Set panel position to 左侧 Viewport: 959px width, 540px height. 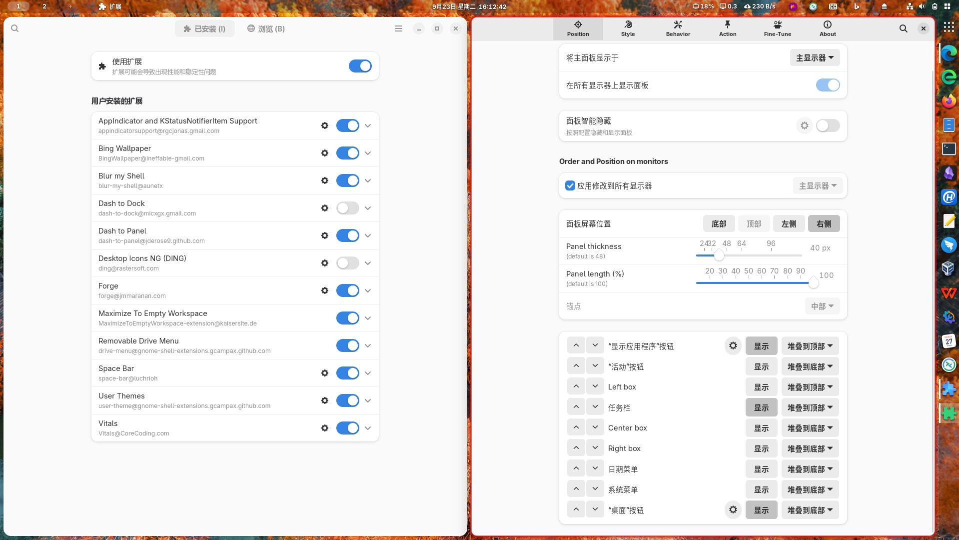point(789,224)
